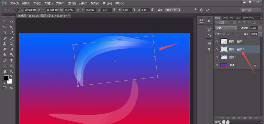The width and height of the screenshot is (264, 124).
Task: Switch to the 历史 panel tab
Action: click(238, 18)
